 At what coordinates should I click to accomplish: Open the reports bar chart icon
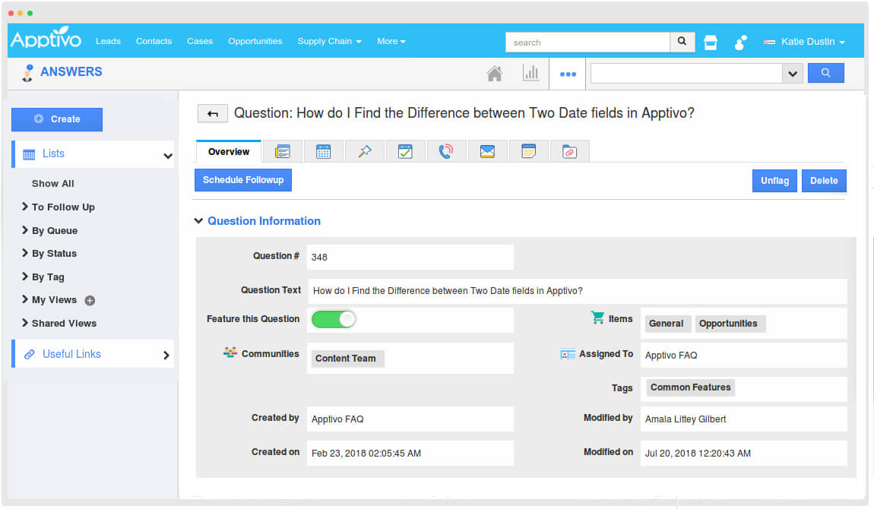[530, 74]
